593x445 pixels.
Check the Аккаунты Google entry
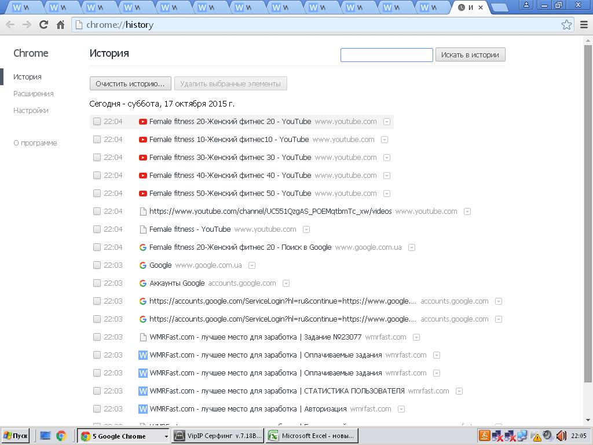97,283
